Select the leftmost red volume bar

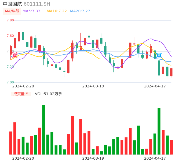coord(11,143)
